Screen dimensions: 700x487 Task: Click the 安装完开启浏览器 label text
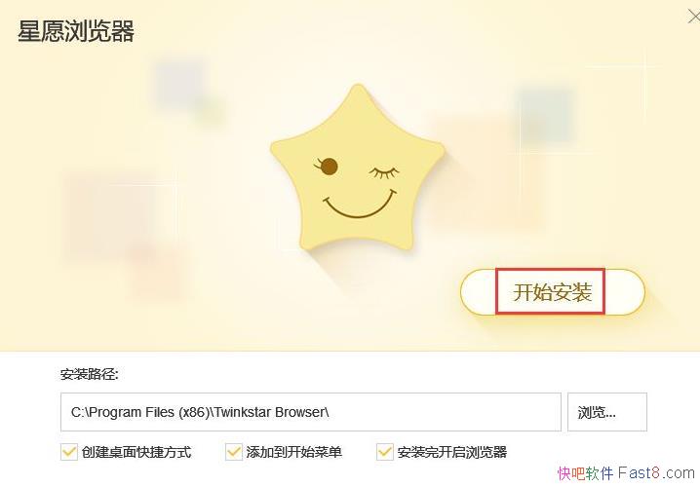452,452
